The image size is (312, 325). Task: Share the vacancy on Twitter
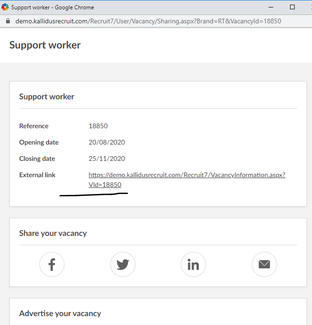click(x=122, y=265)
